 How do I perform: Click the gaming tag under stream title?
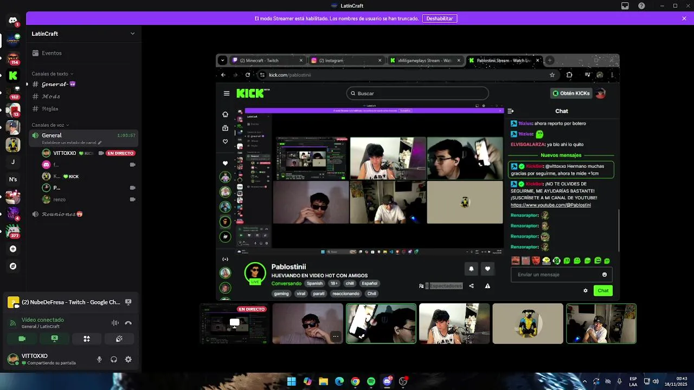(x=281, y=294)
